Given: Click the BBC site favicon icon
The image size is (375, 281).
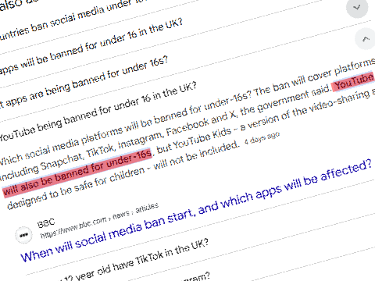Looking at the screenshot, I should click(x=24, y=235).
